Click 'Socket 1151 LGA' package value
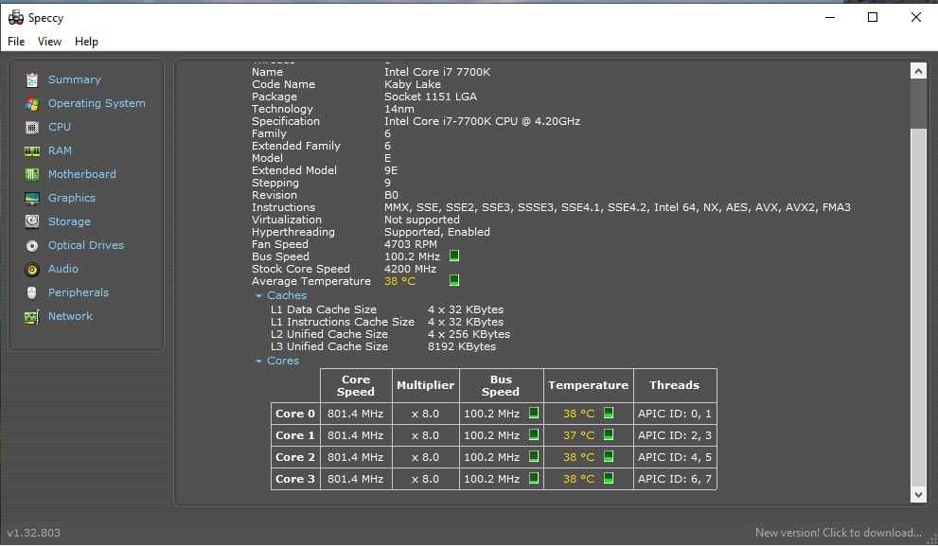 431,97
